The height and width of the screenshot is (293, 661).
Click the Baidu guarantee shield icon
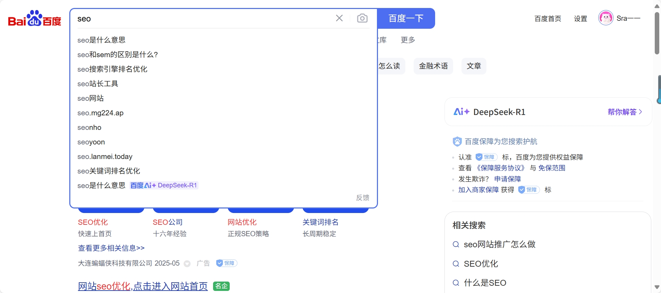point(457,141)
